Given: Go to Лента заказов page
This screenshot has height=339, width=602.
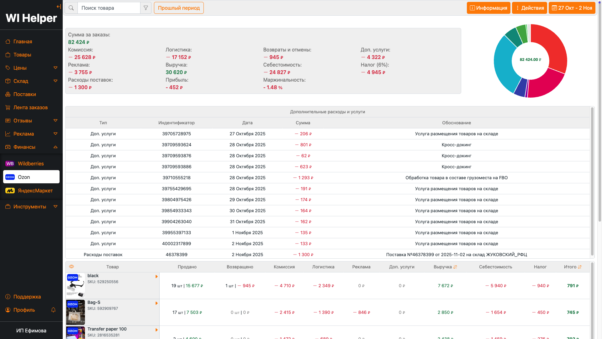Looking at the screenshot, I should [30, 107].
